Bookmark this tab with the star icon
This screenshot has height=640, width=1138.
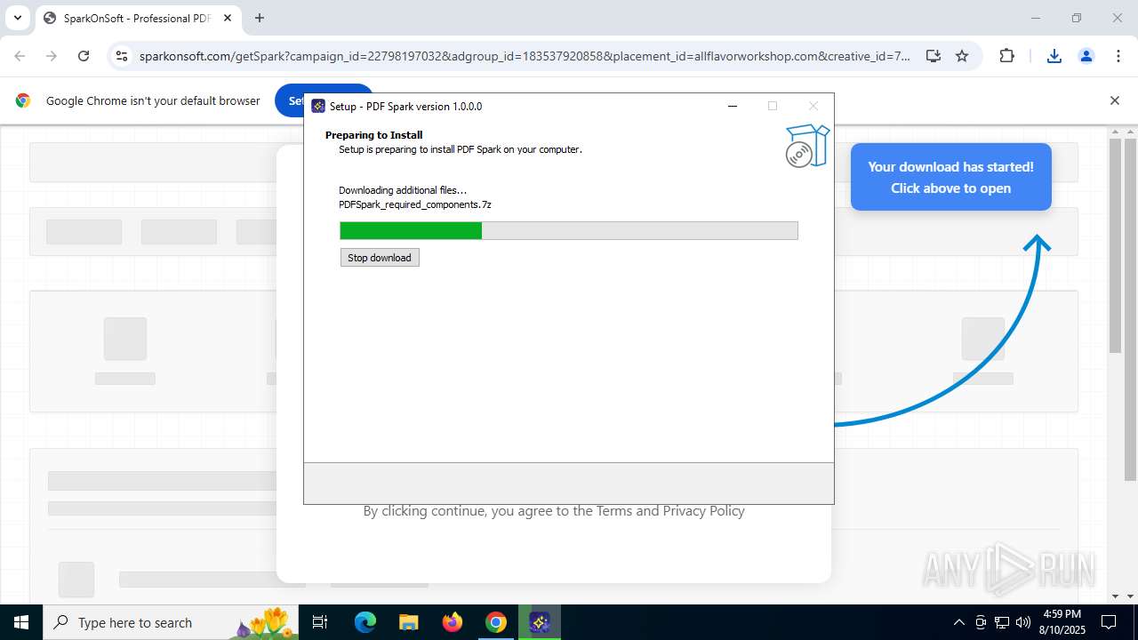(x=962, y=56)
